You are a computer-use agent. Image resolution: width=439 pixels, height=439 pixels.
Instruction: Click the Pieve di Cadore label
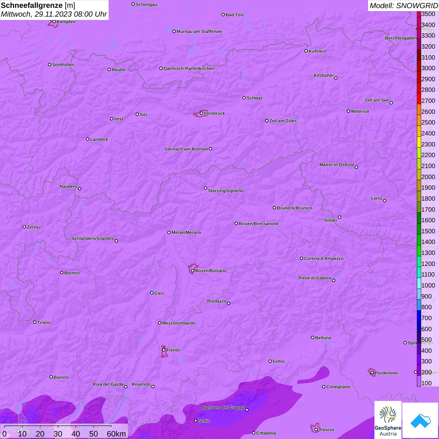315,278
